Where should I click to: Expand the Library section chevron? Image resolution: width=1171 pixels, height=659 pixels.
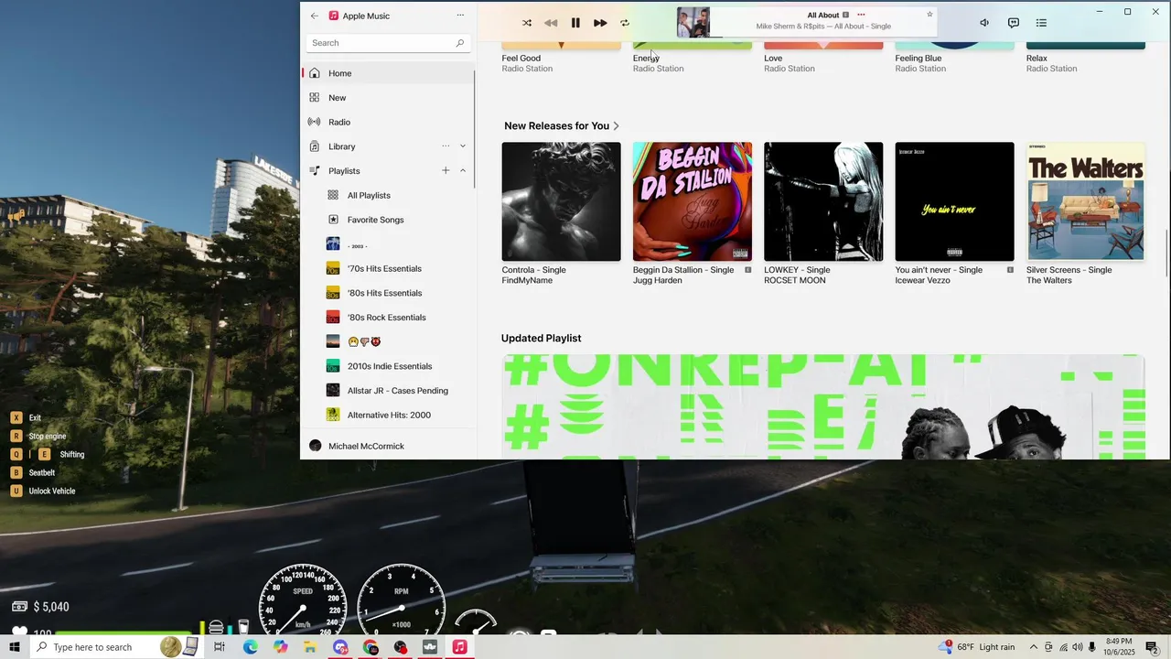click(x=463, y=146)
